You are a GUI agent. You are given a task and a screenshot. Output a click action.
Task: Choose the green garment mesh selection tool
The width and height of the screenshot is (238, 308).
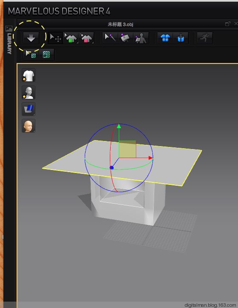click(x=71, y=38)
